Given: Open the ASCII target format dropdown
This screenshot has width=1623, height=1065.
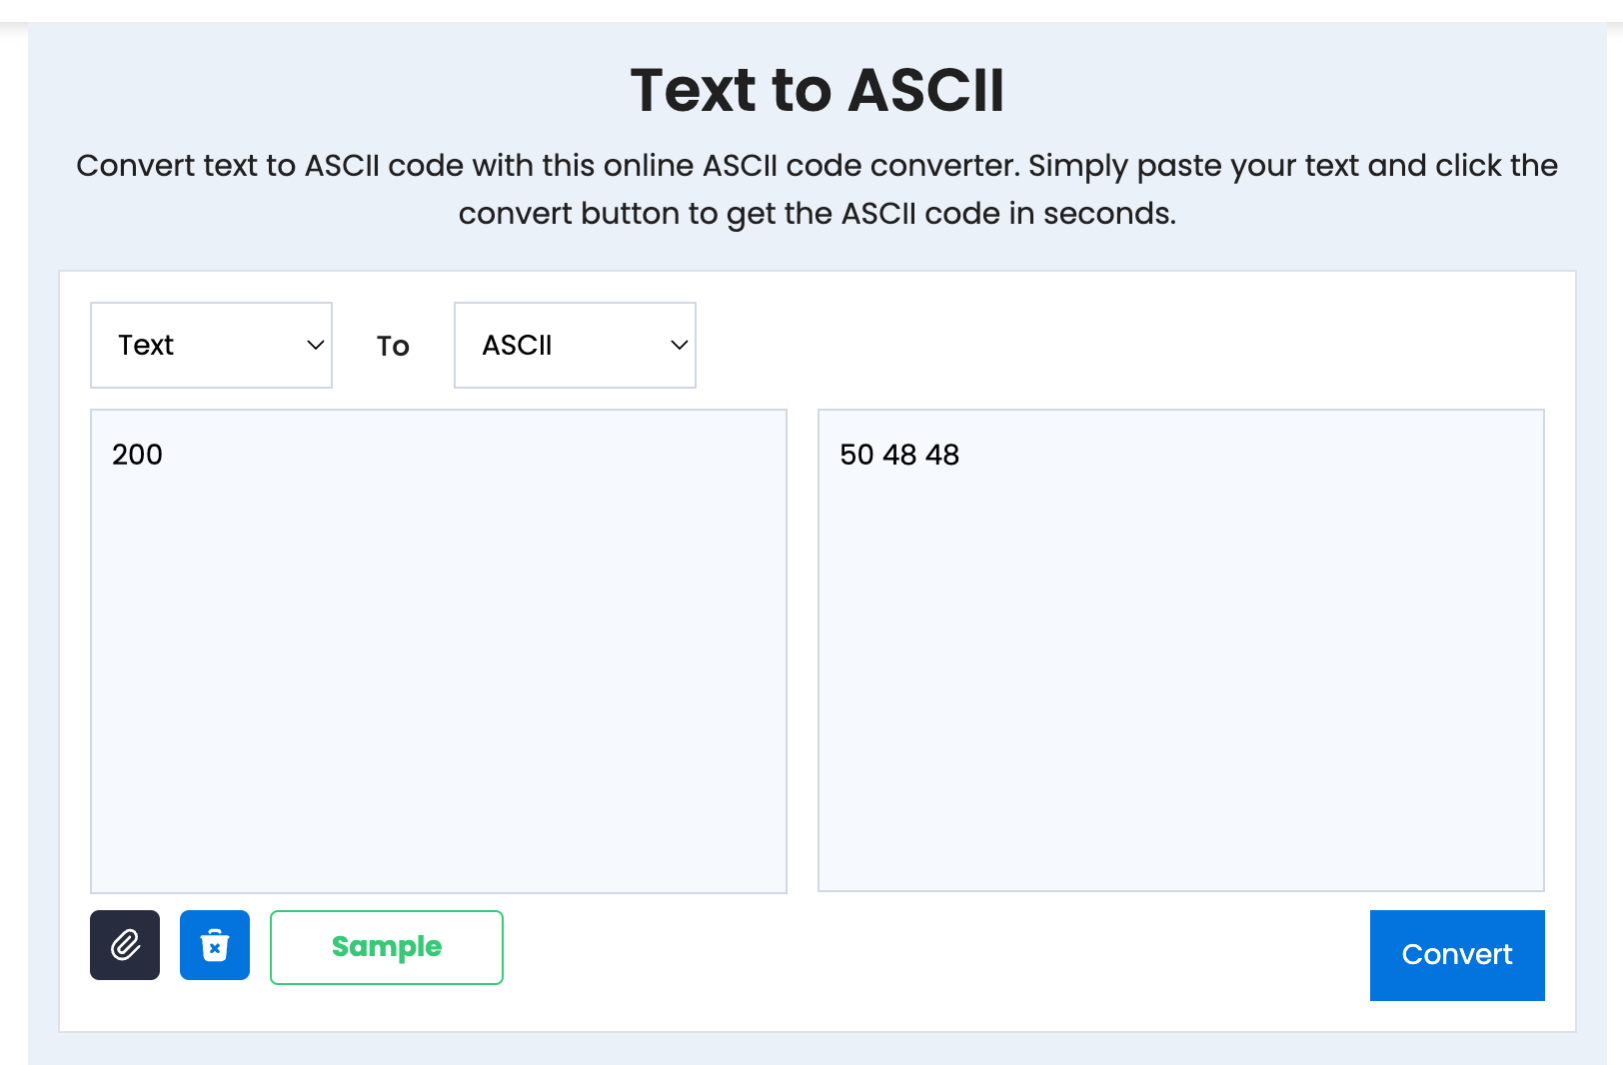Looking at the screenshot, I should tap(575, 346).
